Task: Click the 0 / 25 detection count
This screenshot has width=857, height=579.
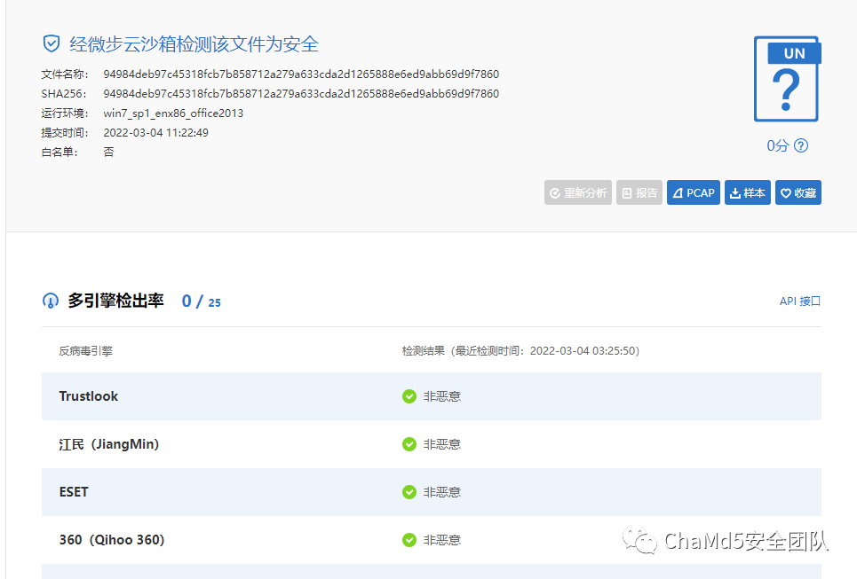Action: pos(201,301)
